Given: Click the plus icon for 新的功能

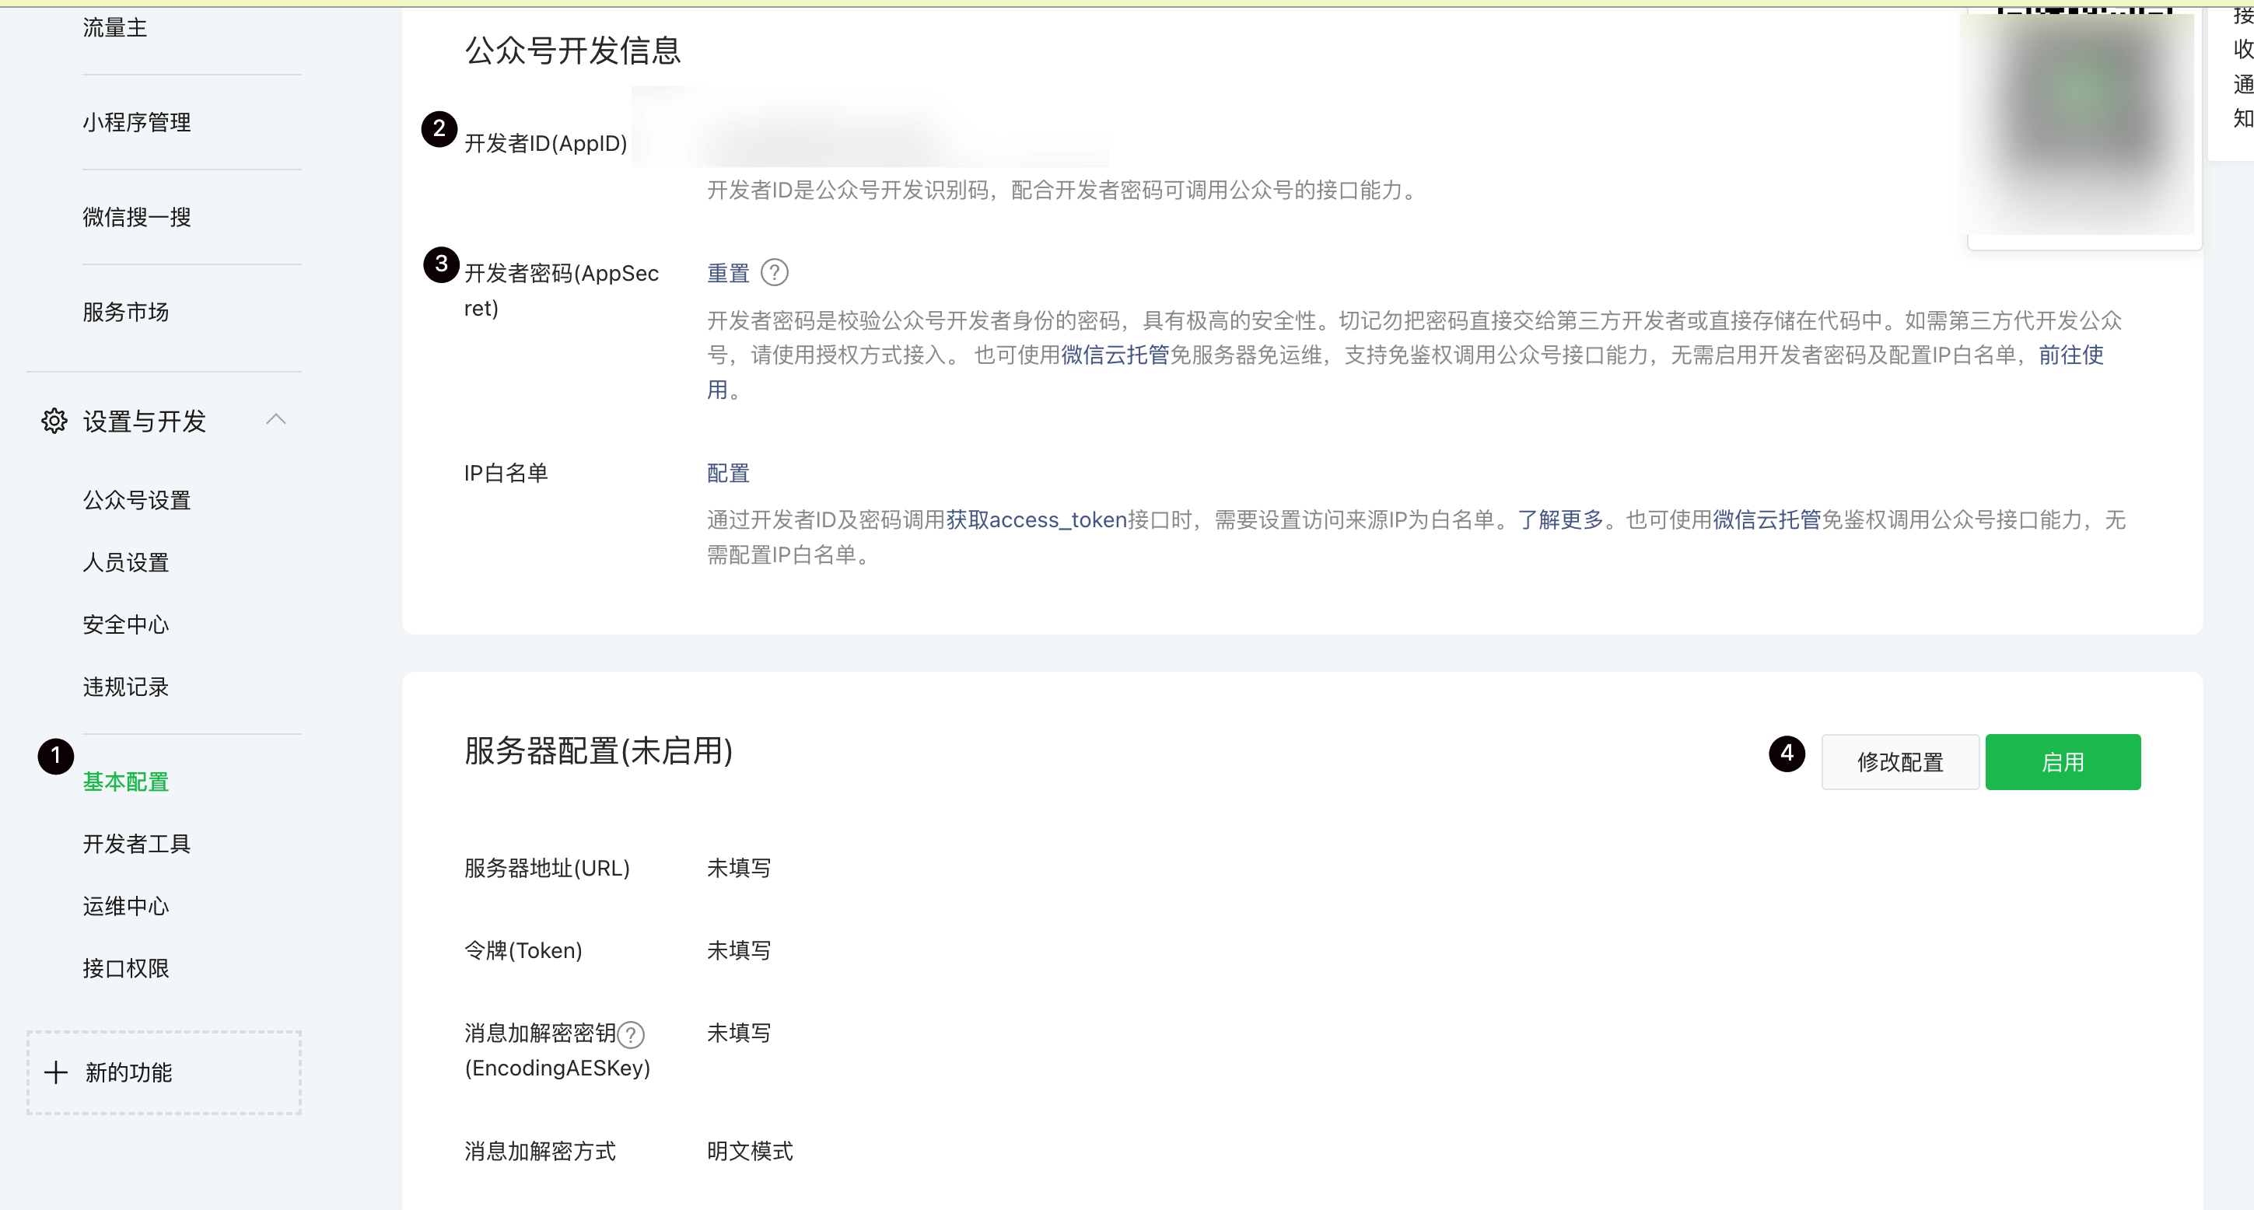Looking at the screenshot, I should click(x=56, y=1072).
